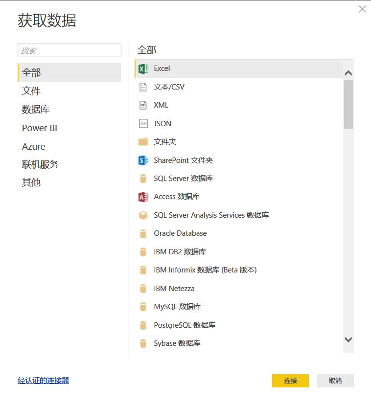Open the 数据库 category
This screenshot has height=406, width=371.
click(x=36, y=110)
